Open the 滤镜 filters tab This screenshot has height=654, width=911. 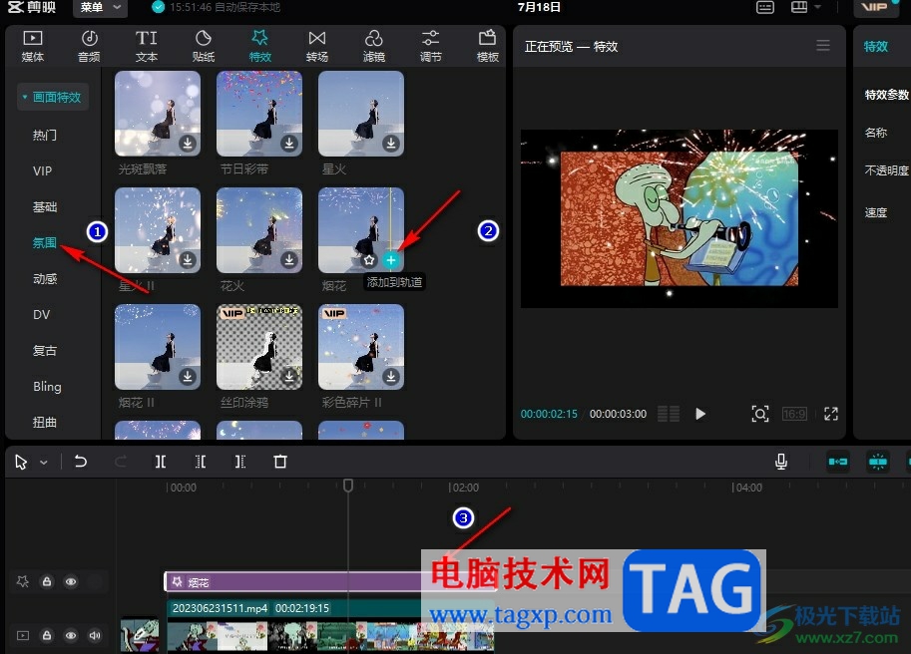(x=373, y=46)
